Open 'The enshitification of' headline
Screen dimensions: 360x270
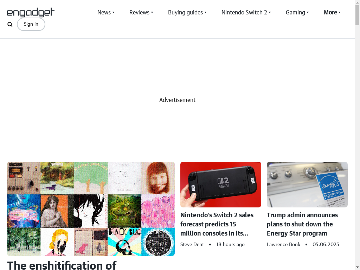[62, 265]
